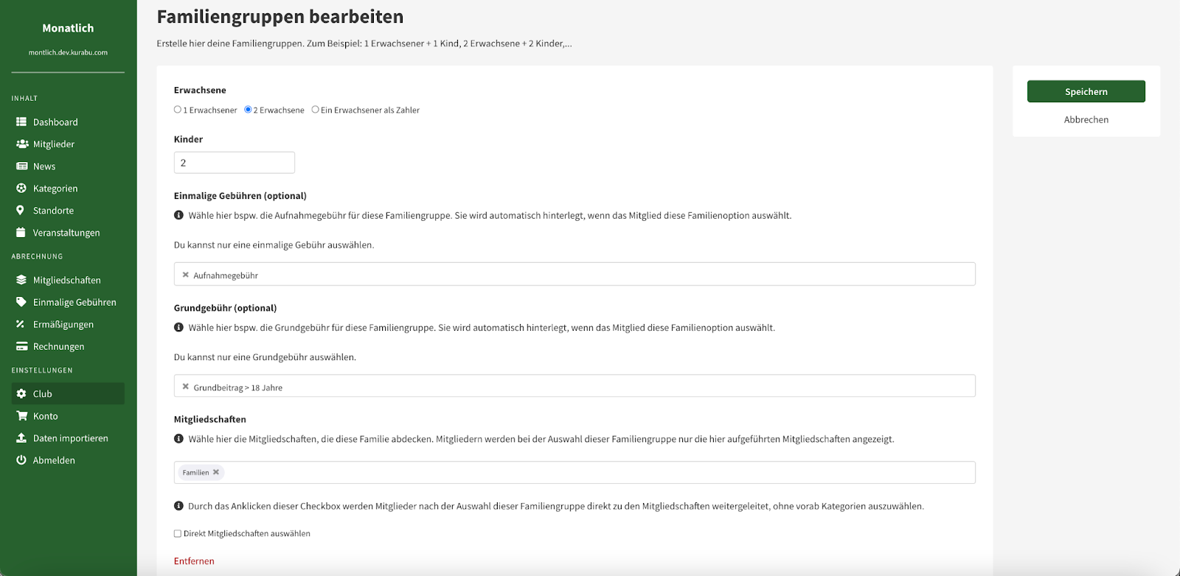The height and width of the screenshot is (576, 1180).
Task: Click the Abbrechen link
Action: point(1086,119)
